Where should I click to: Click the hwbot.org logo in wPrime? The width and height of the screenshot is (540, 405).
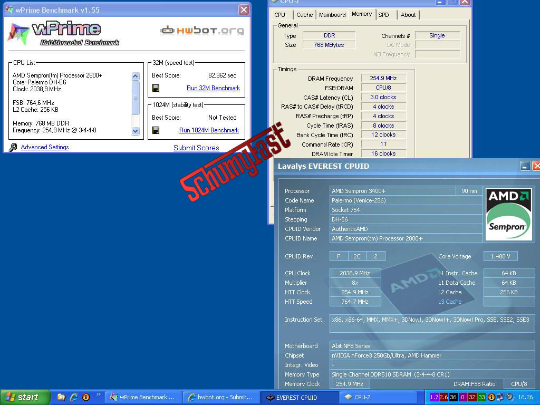pos(202,30)
